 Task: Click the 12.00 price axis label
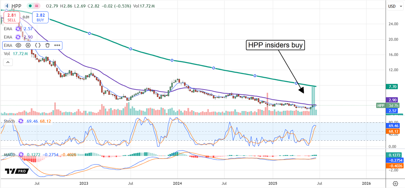(394, 70)
